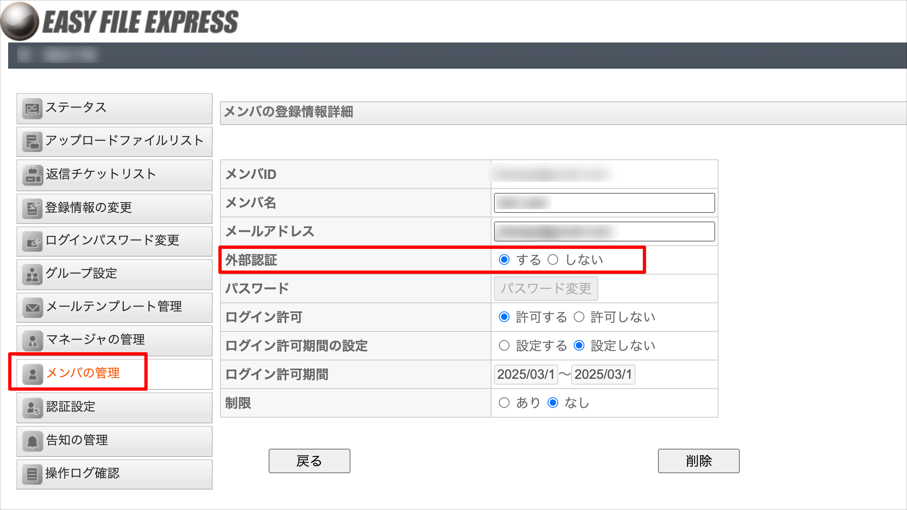Open 認証設定 menu item

(71, 407)
